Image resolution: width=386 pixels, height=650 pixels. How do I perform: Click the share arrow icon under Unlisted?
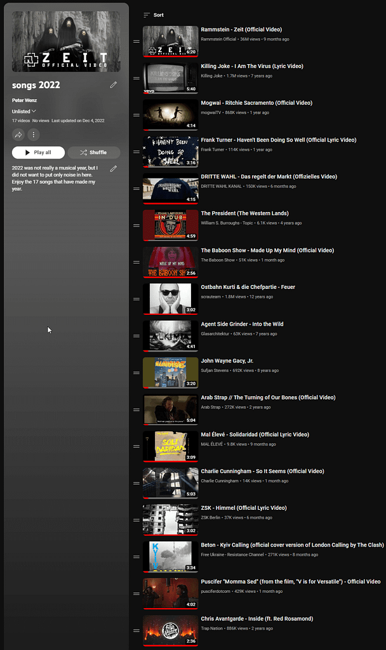pos(18,135)
